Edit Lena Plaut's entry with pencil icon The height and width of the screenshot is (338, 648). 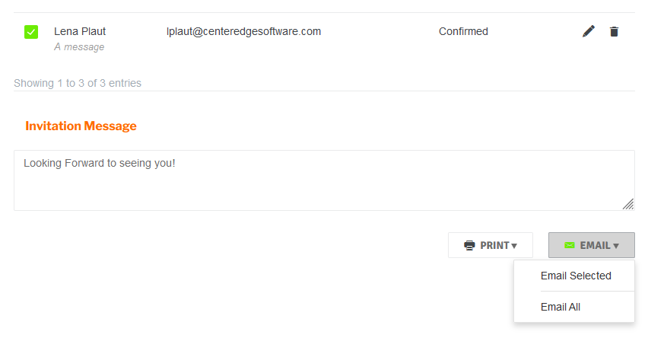pos(589,31)
